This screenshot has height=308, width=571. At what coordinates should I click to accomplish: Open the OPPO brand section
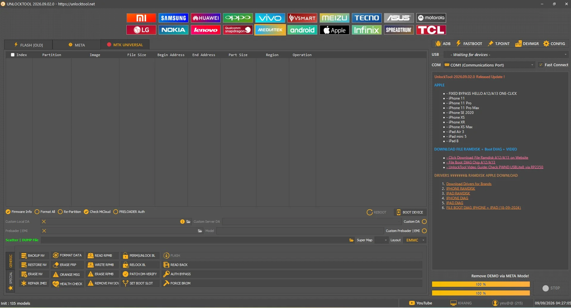238,18
